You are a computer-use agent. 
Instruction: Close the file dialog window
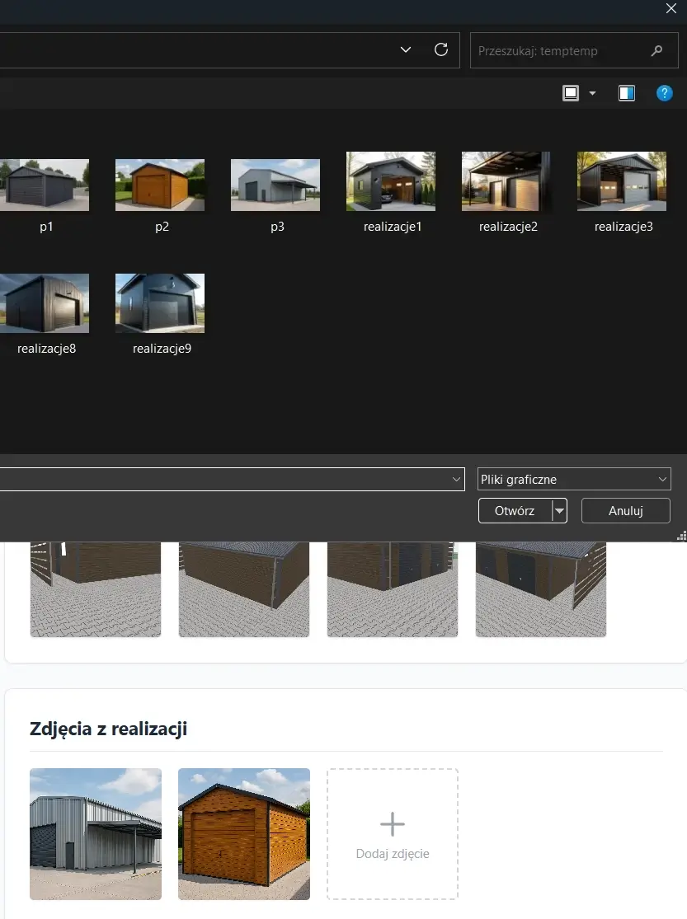tap(671, 8)
